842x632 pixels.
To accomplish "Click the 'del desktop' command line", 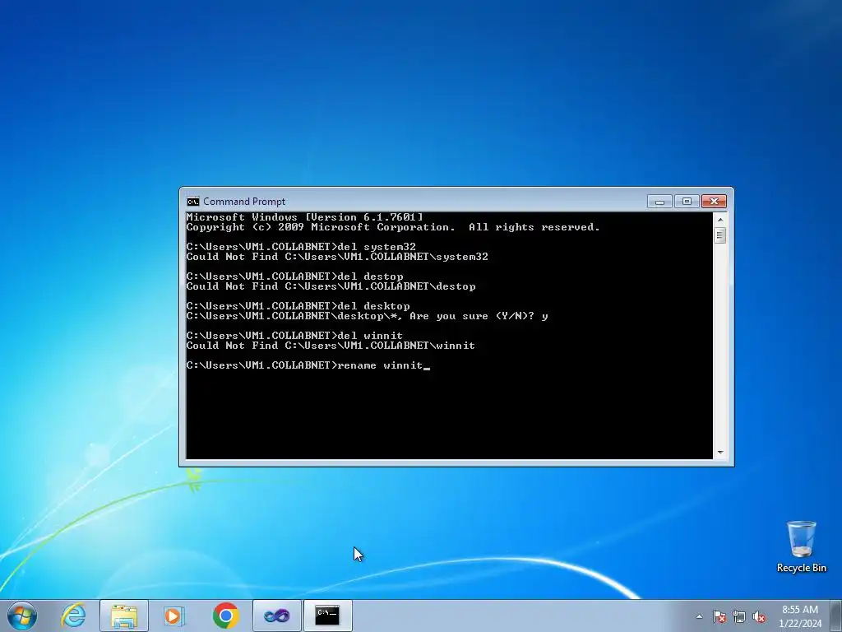I will click(298, 306).
